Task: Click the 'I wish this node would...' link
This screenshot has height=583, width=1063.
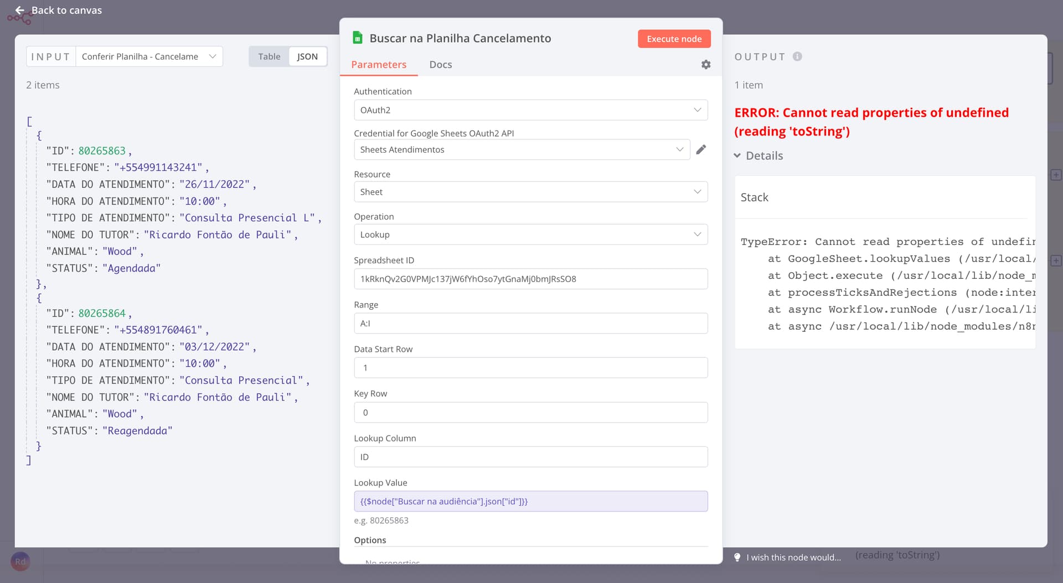Action: tap(793, 557)
